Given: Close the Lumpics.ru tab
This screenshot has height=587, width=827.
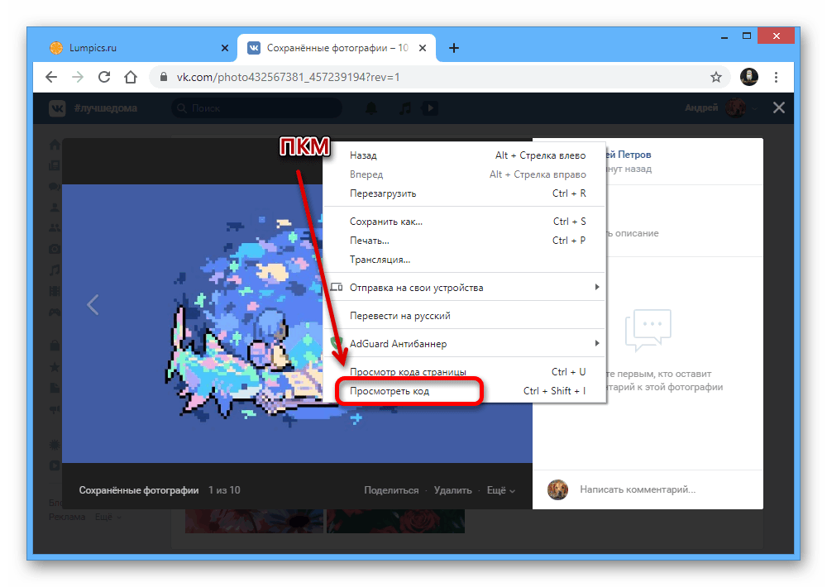Looking at the screenshot, I should (225, 48).
